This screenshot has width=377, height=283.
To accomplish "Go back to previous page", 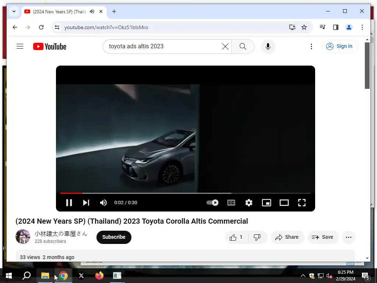I will (15, 27).
